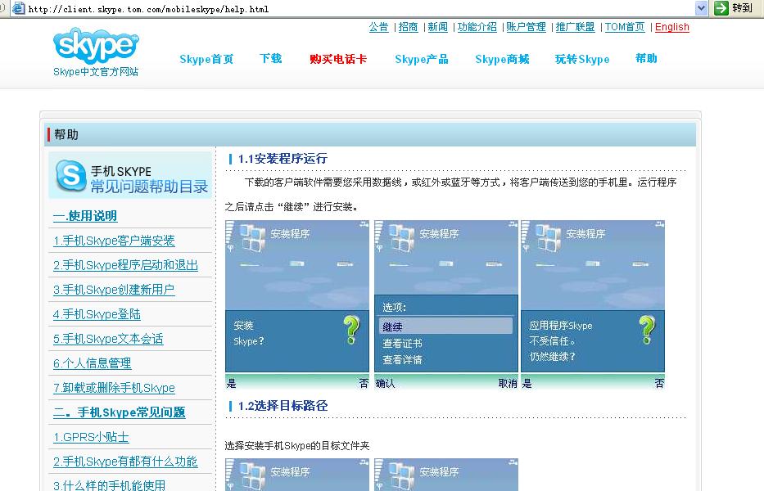
Task: Click 查看证书 option in phone screenshot
Action: click(x=402, y=344)
